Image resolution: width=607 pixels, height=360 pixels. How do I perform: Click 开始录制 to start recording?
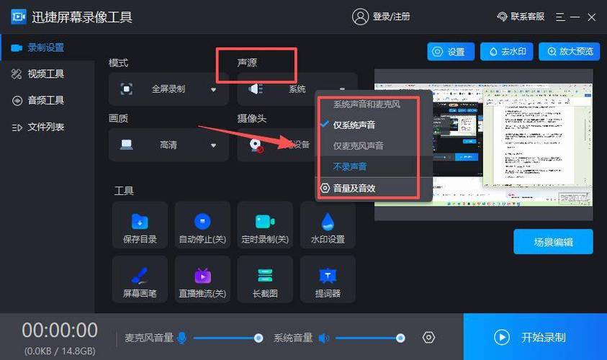[x=535, y=337]
